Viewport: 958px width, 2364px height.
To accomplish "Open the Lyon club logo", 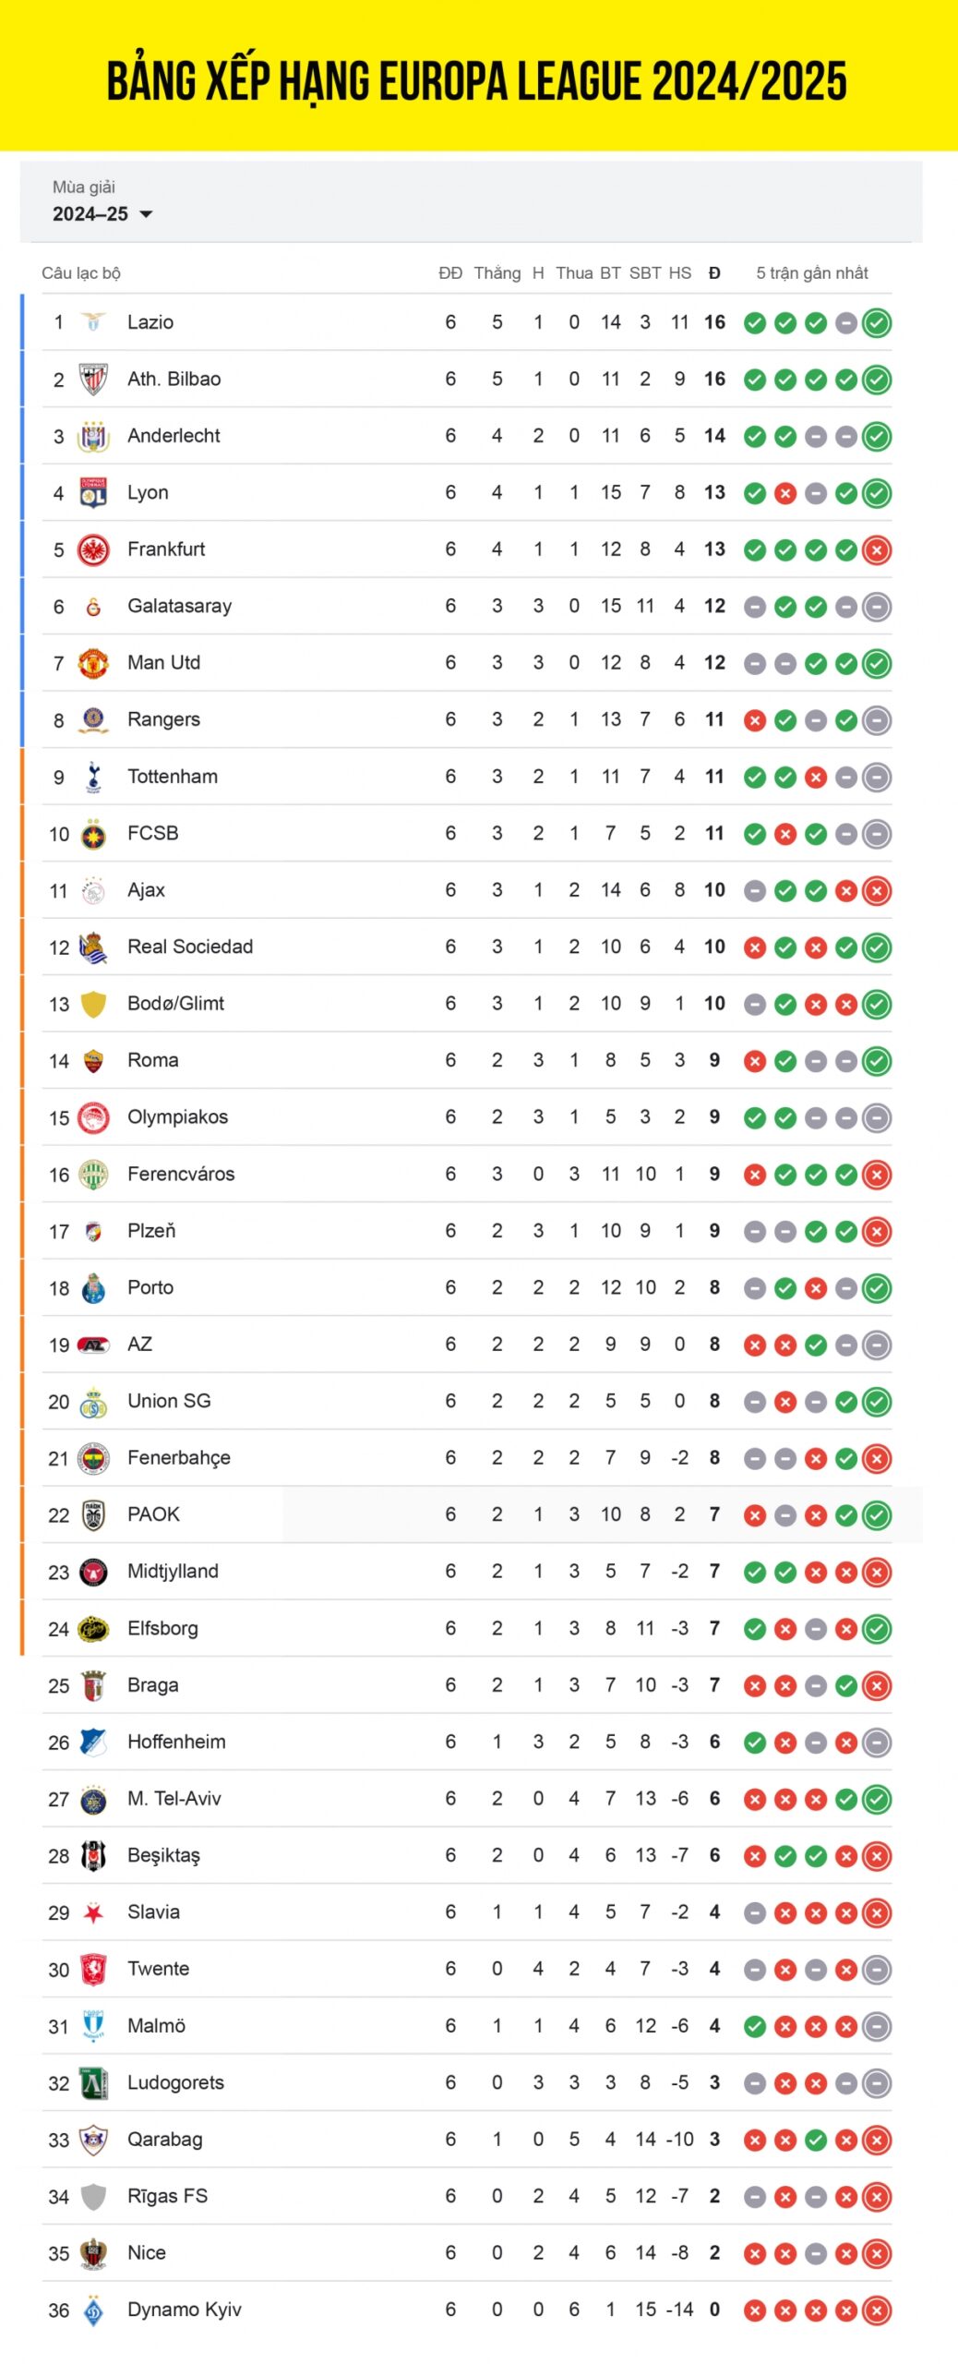I will pos(93,493).
